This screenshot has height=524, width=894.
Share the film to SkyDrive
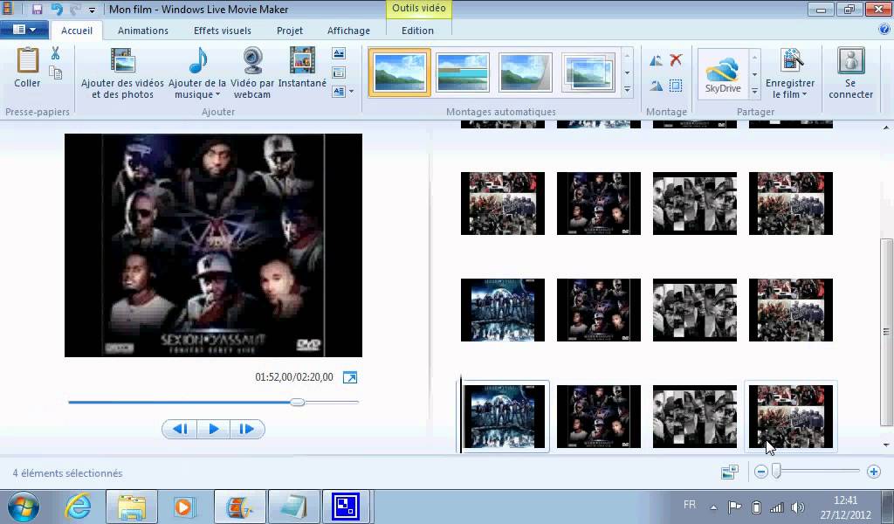click(x=722, y=74)
